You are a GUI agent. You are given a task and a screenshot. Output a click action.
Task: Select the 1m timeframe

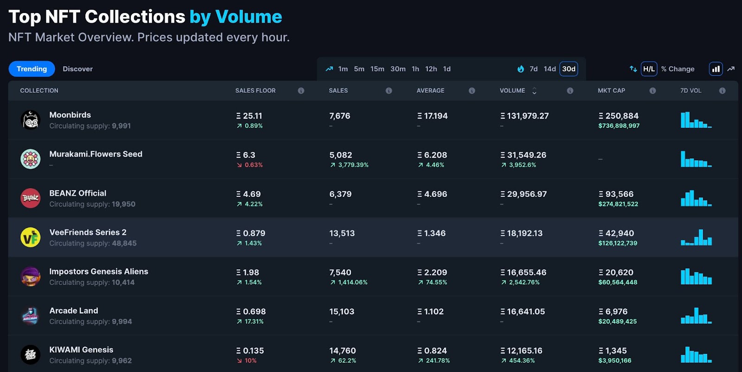343,69
